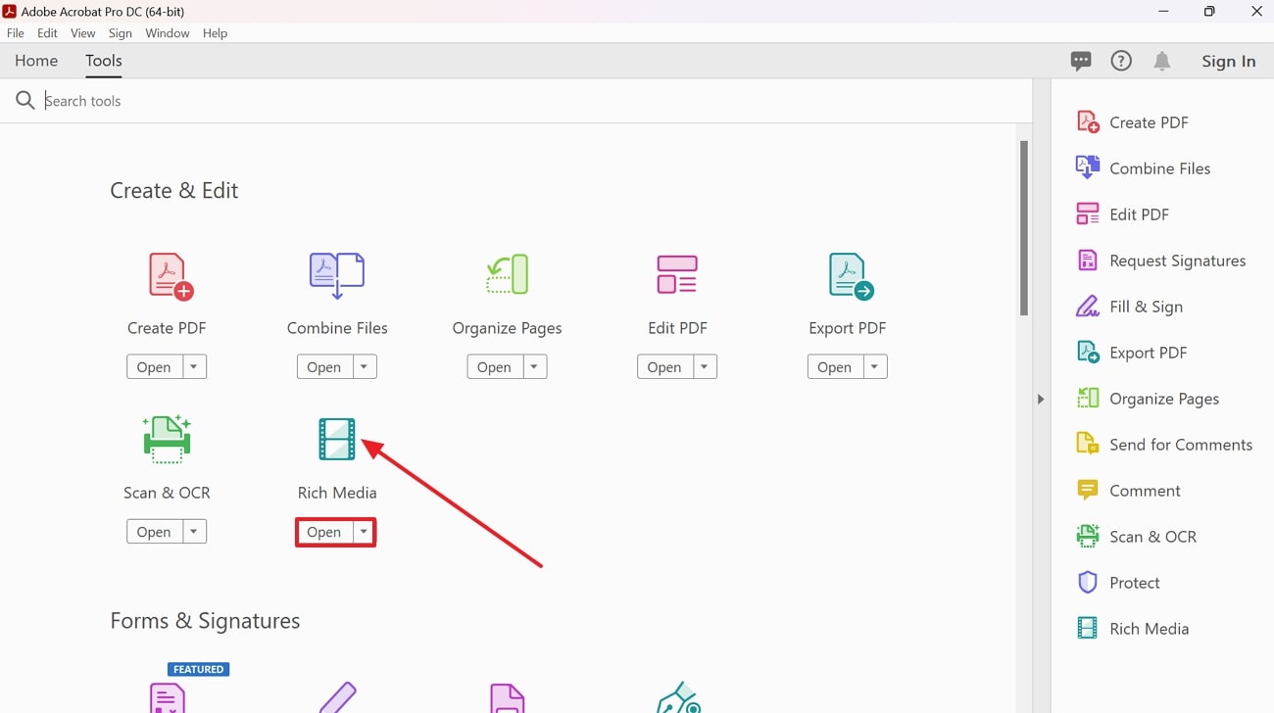Click the Rich Media film strip icon in the grid
Screen dimensions: 1274x713
tap(337, 439)
